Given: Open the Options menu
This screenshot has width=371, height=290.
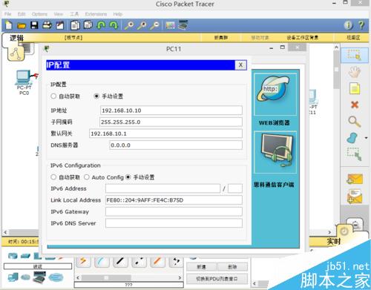Looking at the screenshot, I should pos(39,14).
